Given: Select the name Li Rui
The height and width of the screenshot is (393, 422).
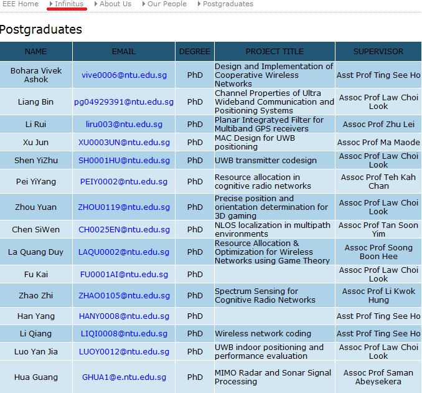Looking at the screenshot, I should pyautogui.click(x=36, y=124).
